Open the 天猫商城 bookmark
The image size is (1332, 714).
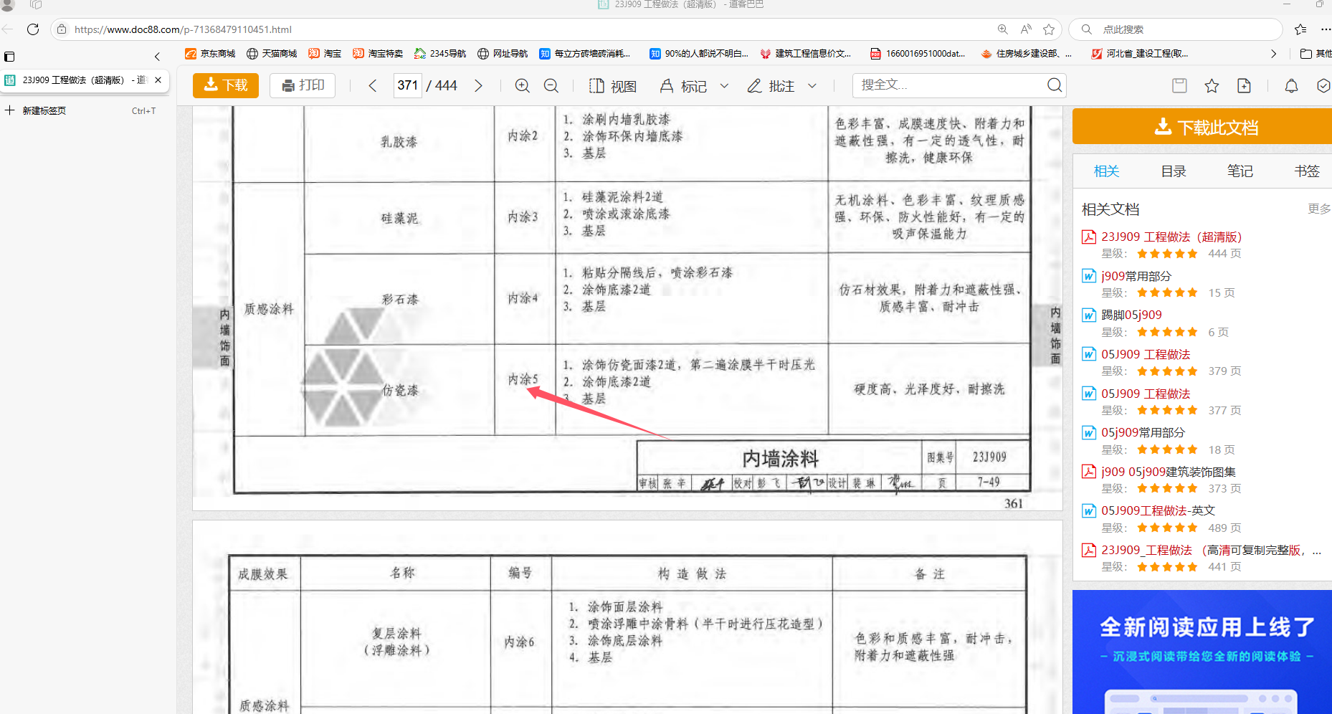click(272, 54)
